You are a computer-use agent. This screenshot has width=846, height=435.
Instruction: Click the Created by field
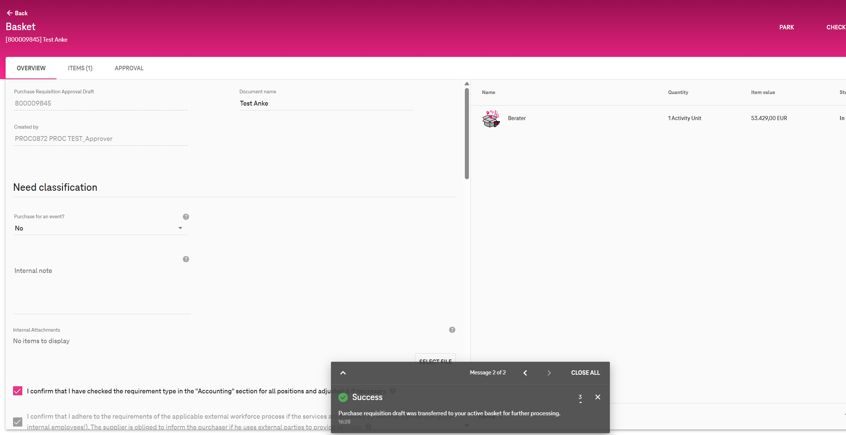[101, 139]
